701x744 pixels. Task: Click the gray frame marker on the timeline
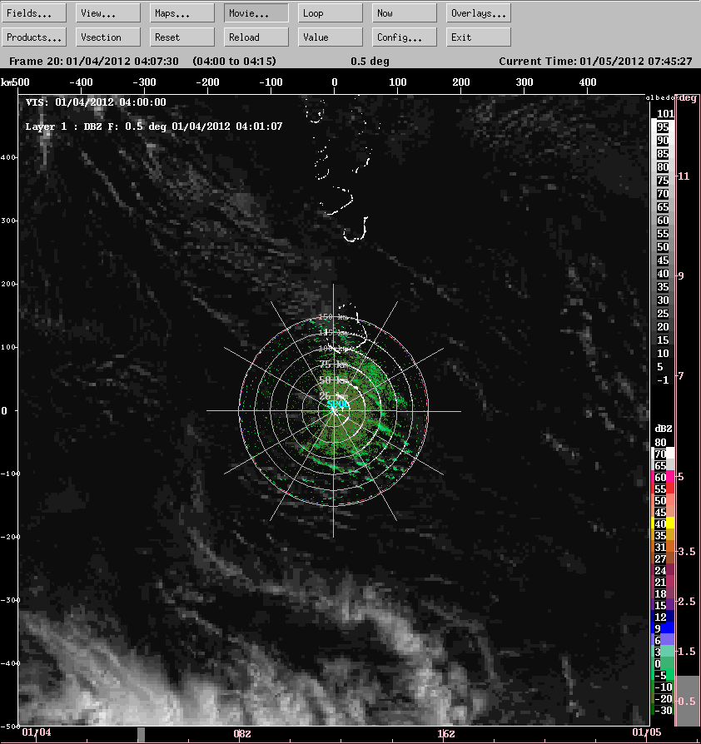click(x=141, y=733)
